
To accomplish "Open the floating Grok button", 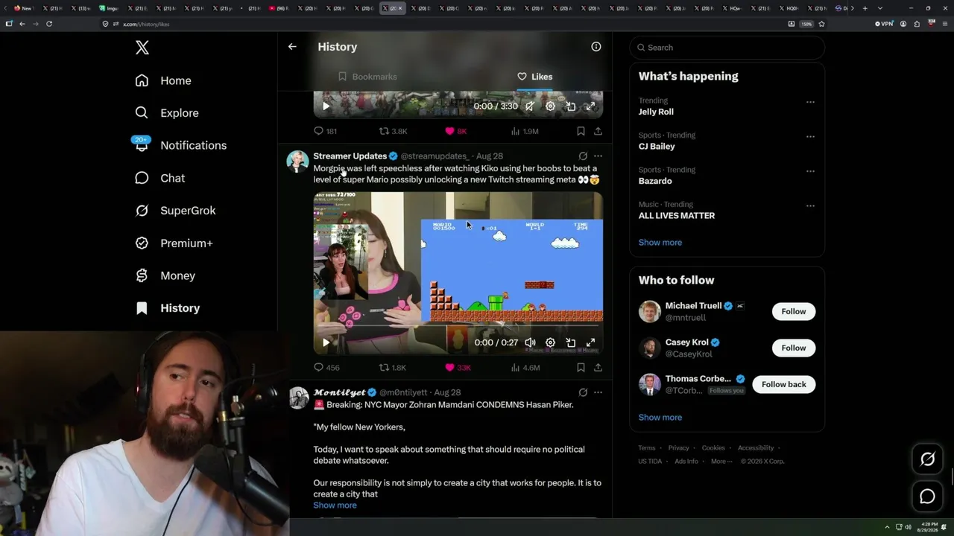I will tap(927, 459).
